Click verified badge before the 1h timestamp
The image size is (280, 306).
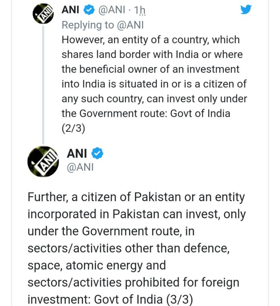[x=89, y=10]
